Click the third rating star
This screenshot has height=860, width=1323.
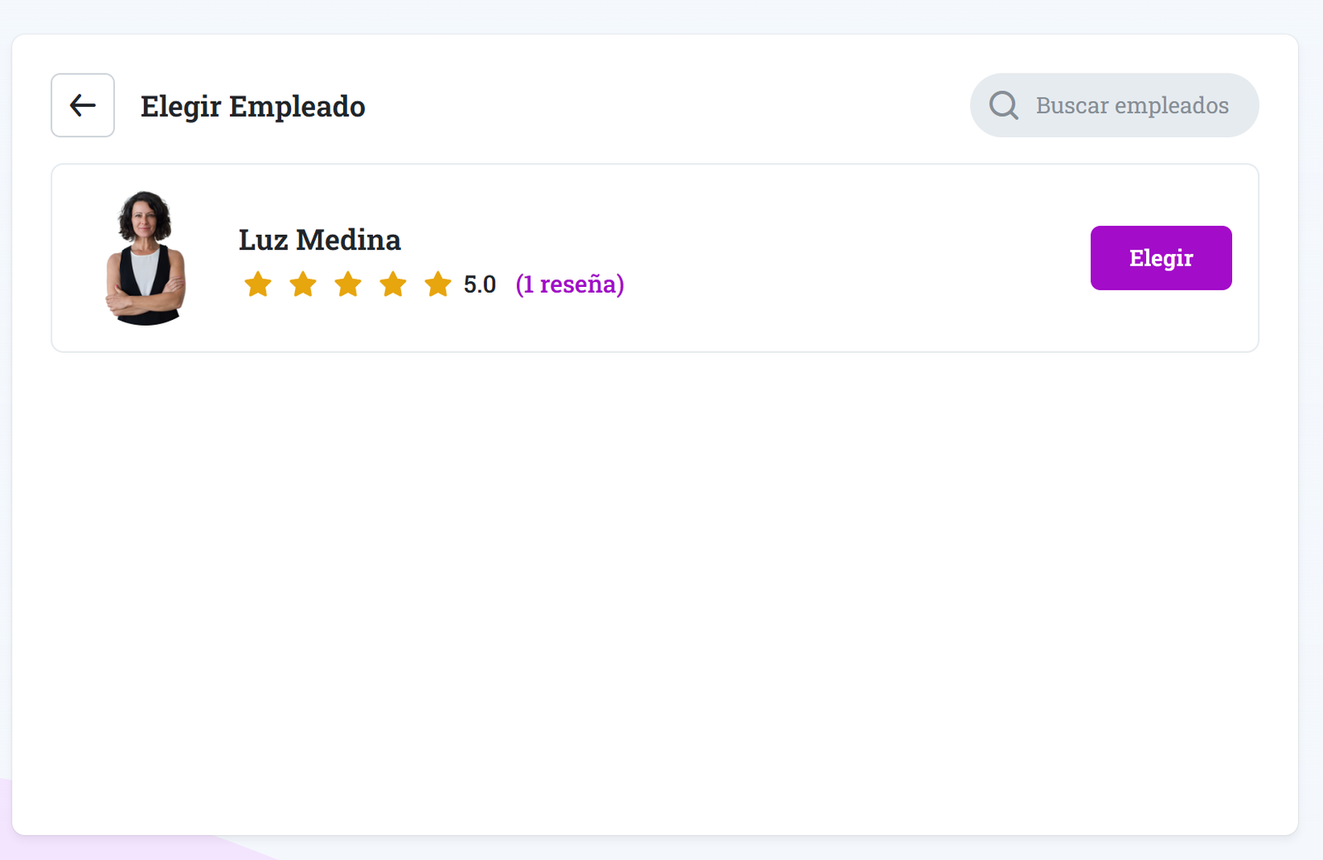(348, 284)
